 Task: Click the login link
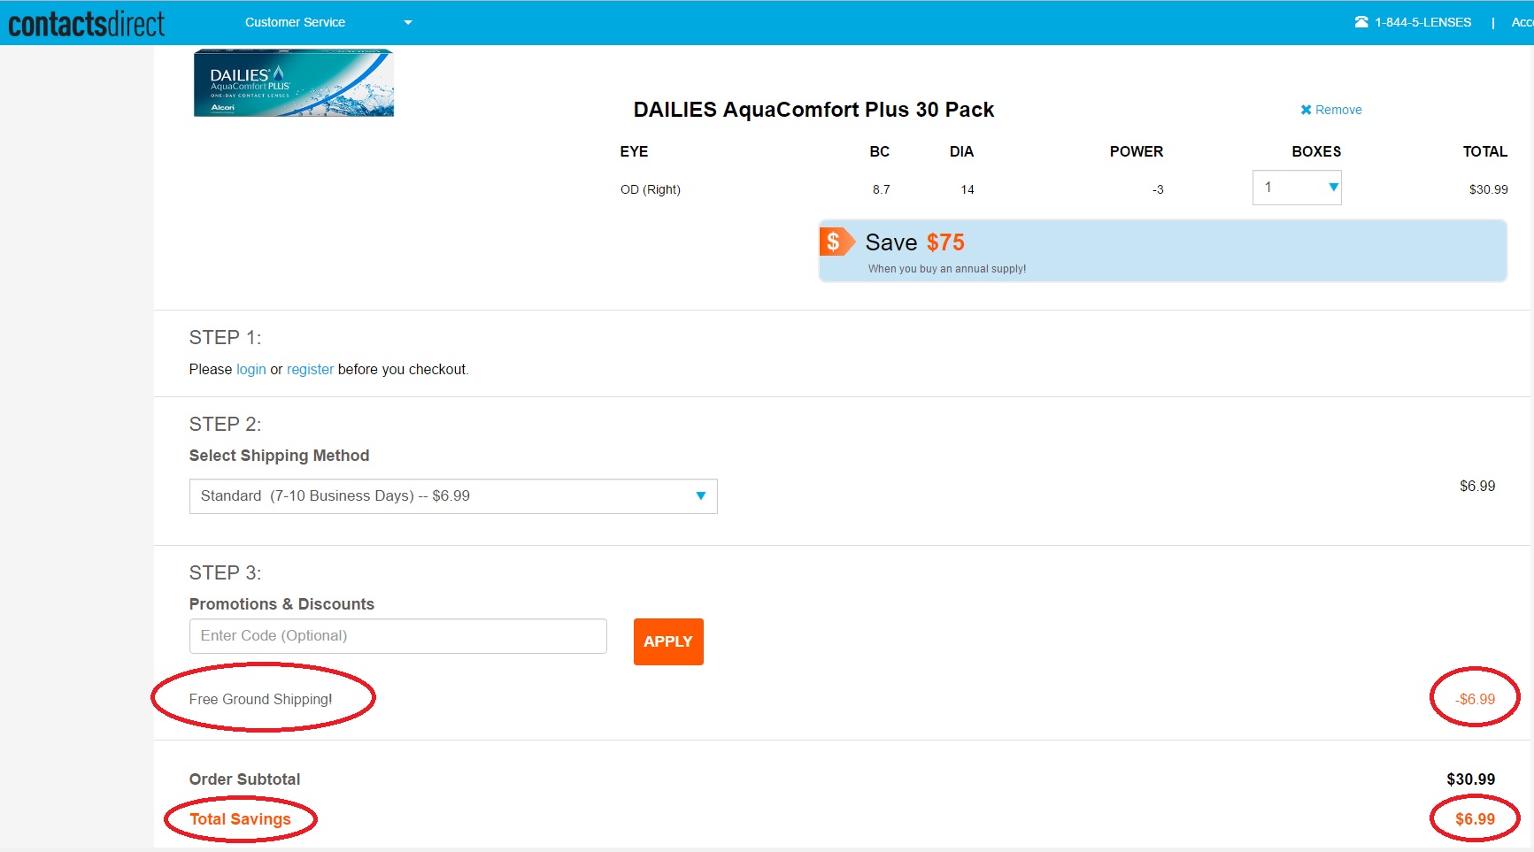tap(251, 370)
